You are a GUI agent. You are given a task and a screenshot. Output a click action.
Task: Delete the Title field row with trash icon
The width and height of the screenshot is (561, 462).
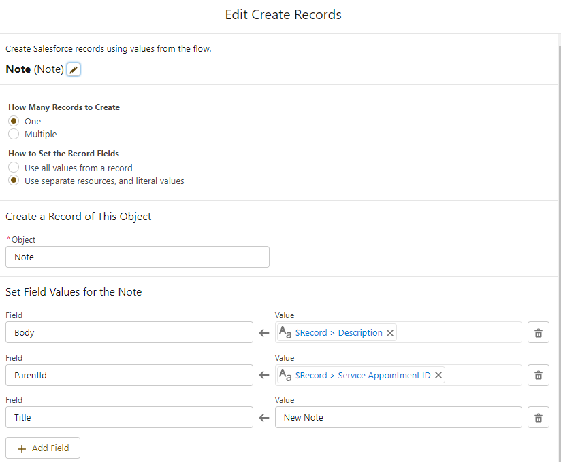[538, 418]
